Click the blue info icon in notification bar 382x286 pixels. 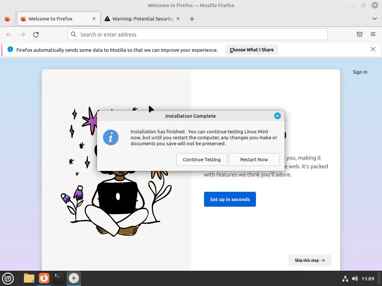pos(10,50)
